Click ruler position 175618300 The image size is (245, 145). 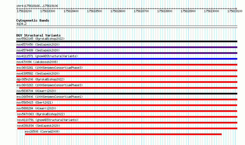point(48,11)
